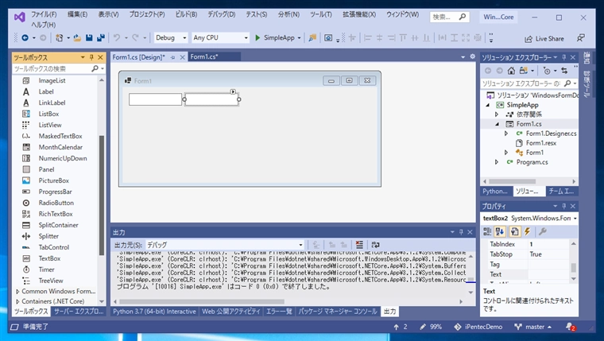Click Sync icon in Solution Explorer toolbar
Image resolution: width=604 pixels, height=341 pixels.
click(564, 71)
